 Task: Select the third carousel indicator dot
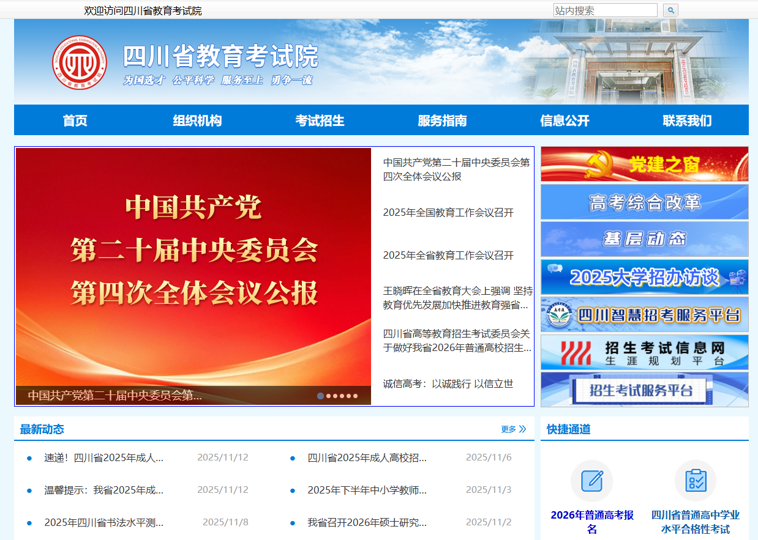[x=336, y=396]
